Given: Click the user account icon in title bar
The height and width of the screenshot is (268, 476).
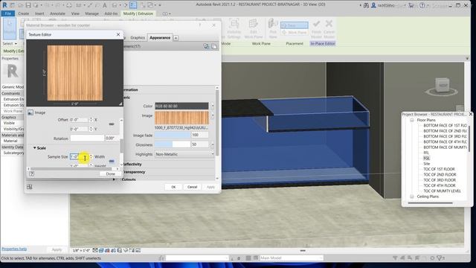Looking at the screenshot, I should point(373,5).
